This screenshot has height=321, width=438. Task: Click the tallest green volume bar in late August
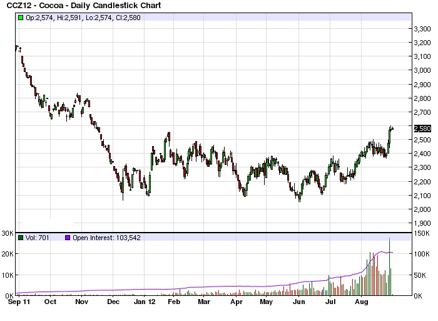click(389, 266)
